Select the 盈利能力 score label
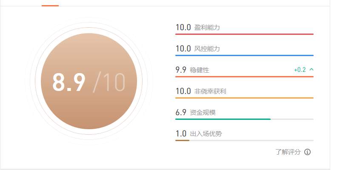This screenshot has width=340, height=170. tap(207, 28)
